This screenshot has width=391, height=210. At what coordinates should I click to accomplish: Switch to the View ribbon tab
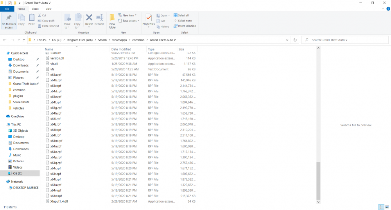pyautogui.click(x=48, y=9)
